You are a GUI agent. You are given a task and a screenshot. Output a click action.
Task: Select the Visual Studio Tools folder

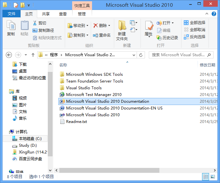point(80,88)
